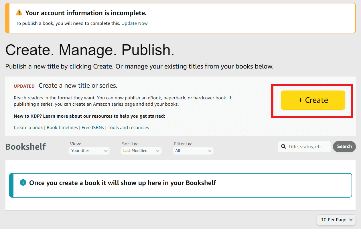Click the warning triangle icon
This screenshot has width=361, height=237.
[19, 13]
